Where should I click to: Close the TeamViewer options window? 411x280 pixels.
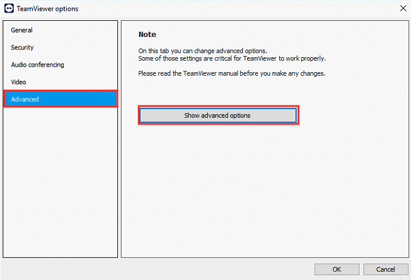(x=403, y=8)
